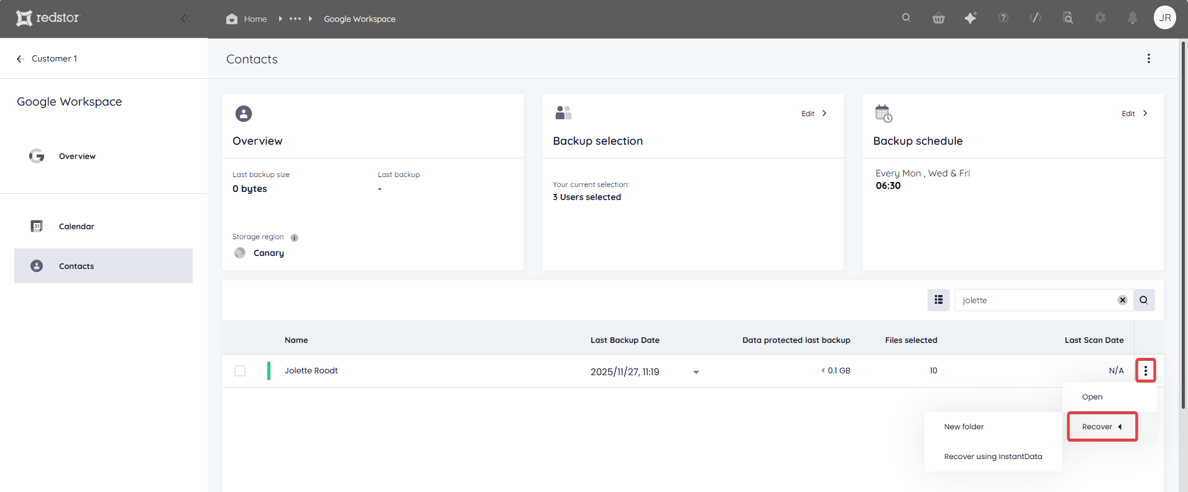
Task: Open the JR user avatar menu
Action: pos(1165,18)
